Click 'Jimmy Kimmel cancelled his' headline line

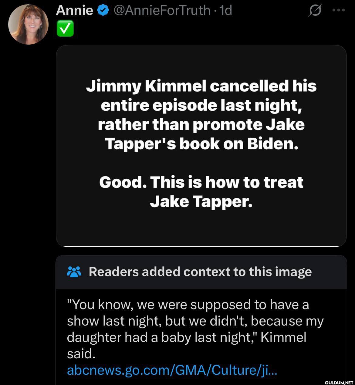201,86
